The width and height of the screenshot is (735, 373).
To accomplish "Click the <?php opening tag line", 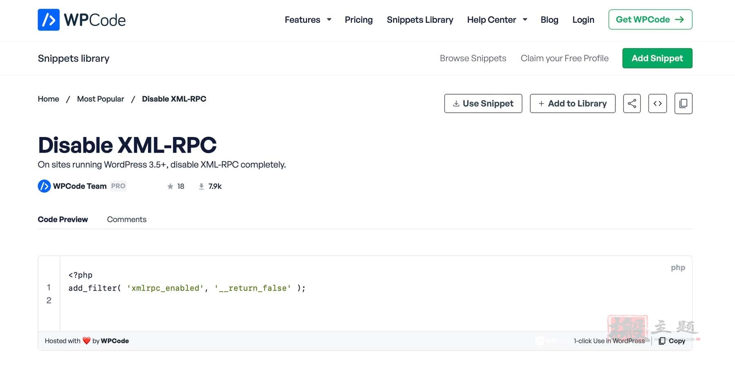I will 80,275.
